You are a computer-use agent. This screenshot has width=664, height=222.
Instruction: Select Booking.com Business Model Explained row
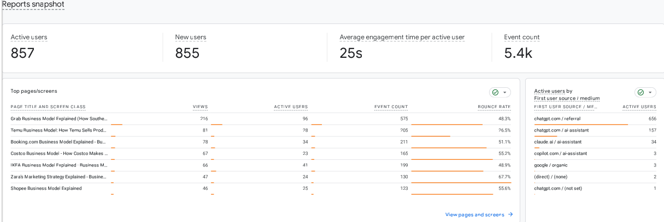tap(261, 142)
